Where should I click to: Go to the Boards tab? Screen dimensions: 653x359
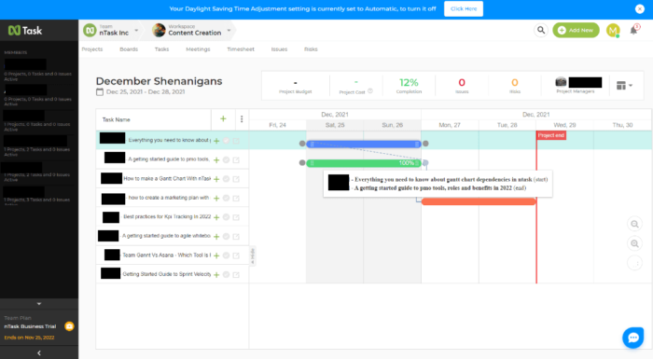click(129, 49)
